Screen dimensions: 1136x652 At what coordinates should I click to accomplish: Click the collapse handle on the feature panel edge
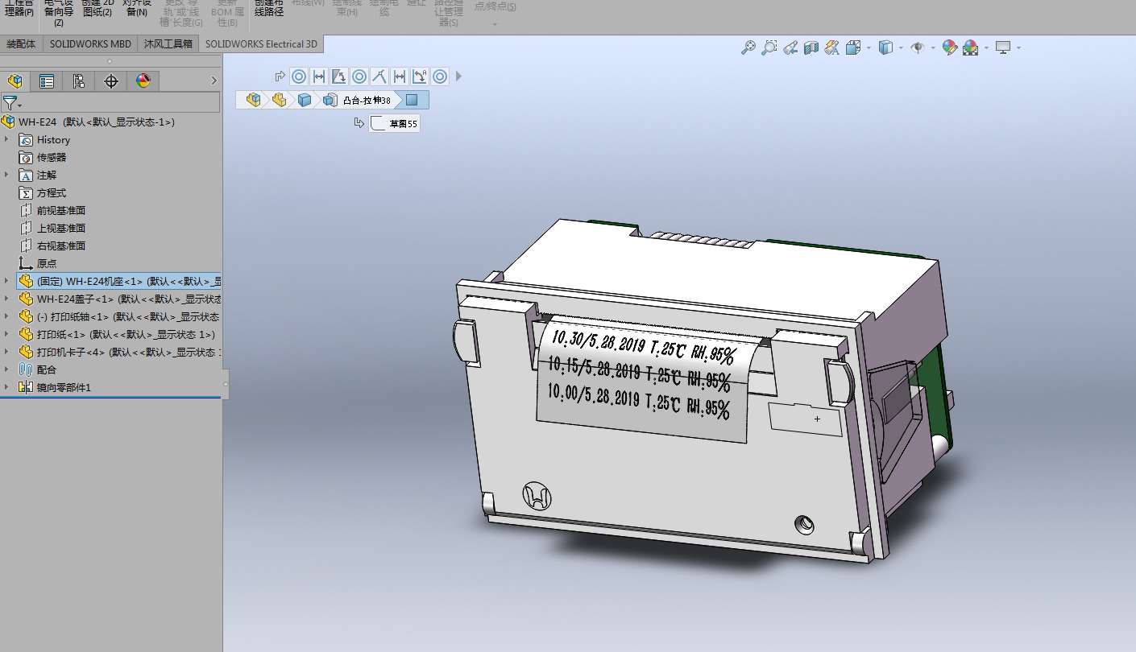click(x=226, y=385)
